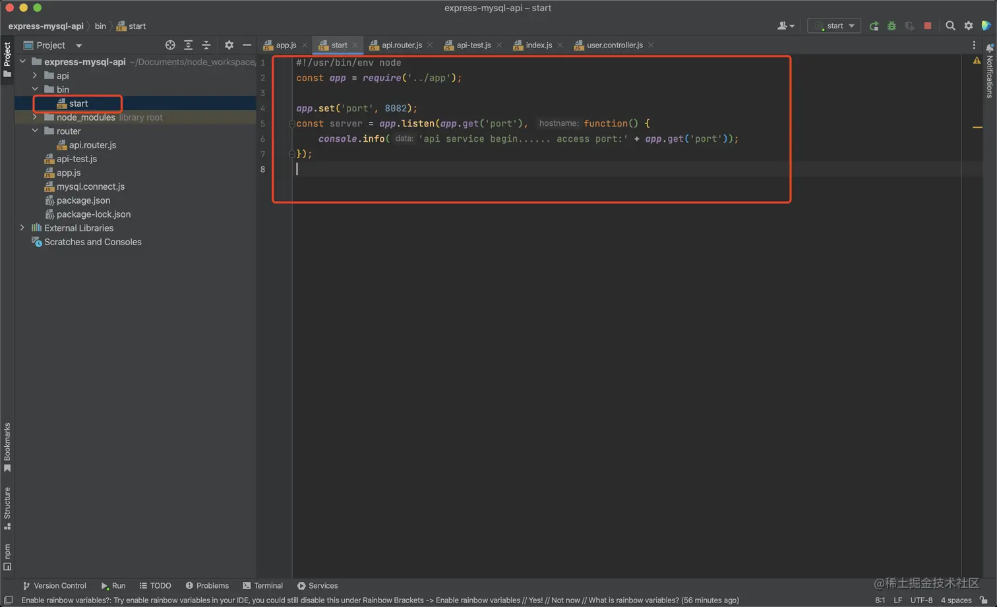The image size is (997, 607).
Task: Click the locate file crosshair icon
Action: pos(170,45)
